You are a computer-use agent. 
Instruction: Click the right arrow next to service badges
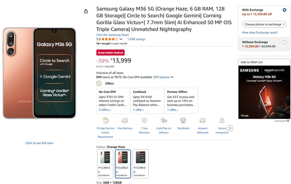coord(230,128)
